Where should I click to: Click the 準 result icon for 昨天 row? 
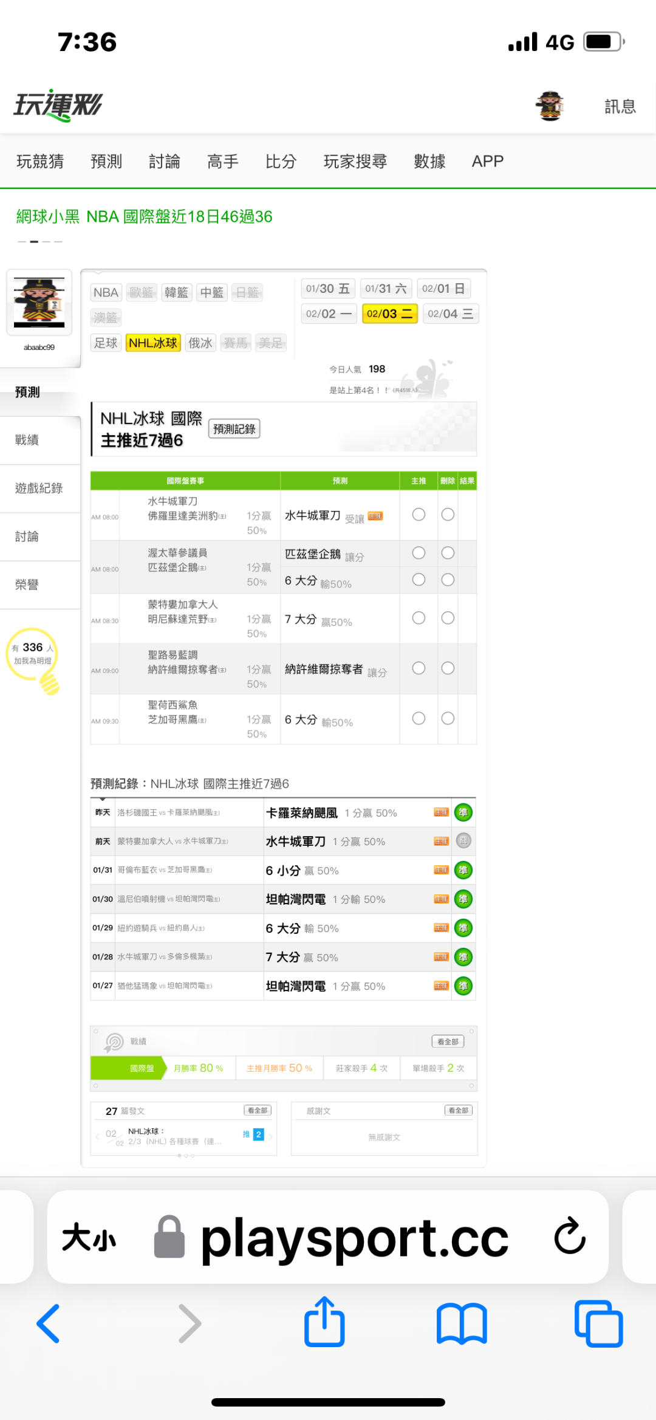pos(463,812)
